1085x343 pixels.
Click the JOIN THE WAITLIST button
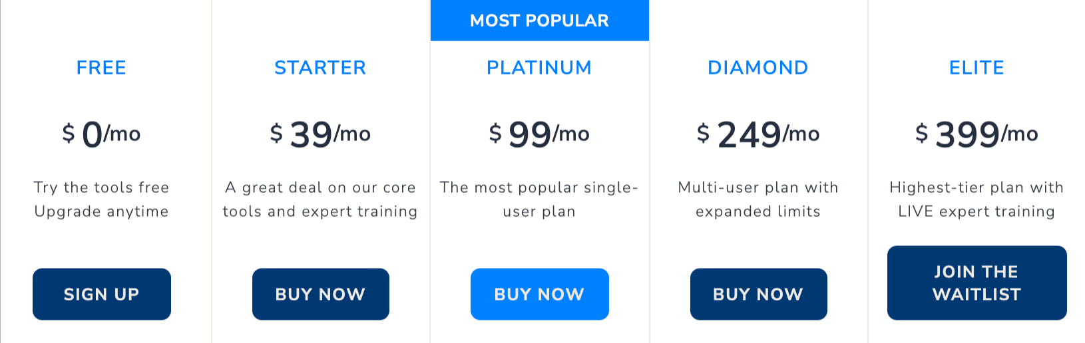click(977, 283)
